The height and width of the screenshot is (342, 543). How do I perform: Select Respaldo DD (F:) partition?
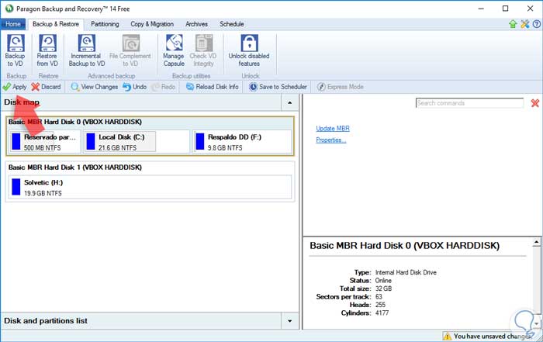tap(242, 141)
